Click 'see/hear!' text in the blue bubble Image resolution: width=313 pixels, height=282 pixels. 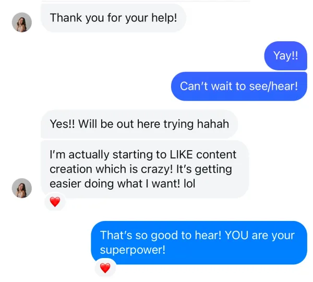pyautogui.click(x=273, y=87)
